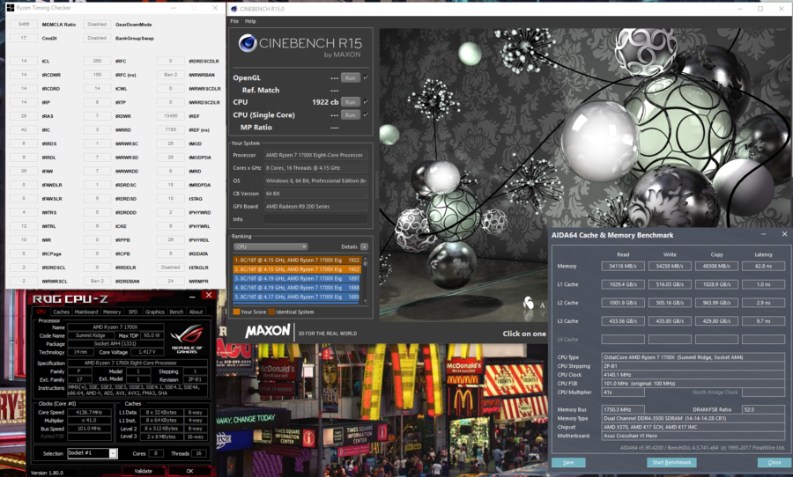
Task: Select ranking entry 1 at 4.15 GHz
Action: 297,261
